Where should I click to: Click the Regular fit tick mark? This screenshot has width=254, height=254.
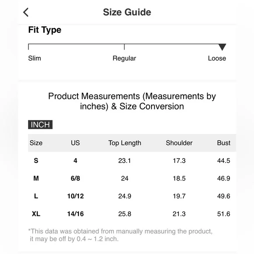[x=124, y=47]
